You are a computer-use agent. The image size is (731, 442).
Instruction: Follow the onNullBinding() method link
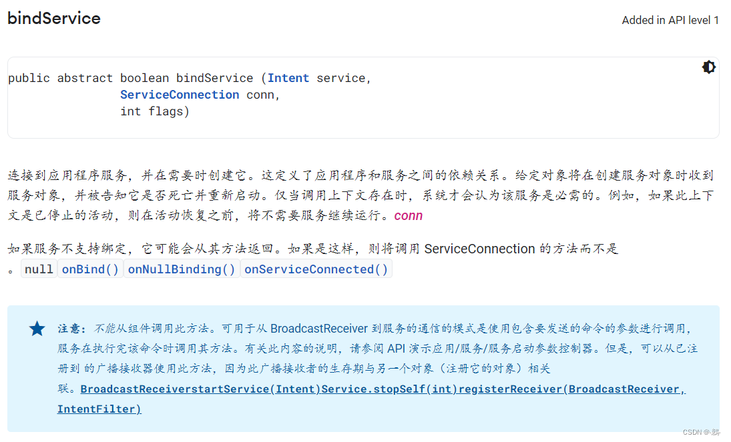pos(182,269)
